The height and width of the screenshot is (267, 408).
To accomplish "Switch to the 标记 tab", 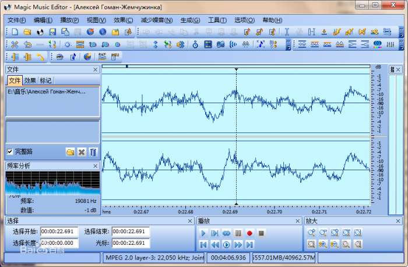I will point(45,80).
